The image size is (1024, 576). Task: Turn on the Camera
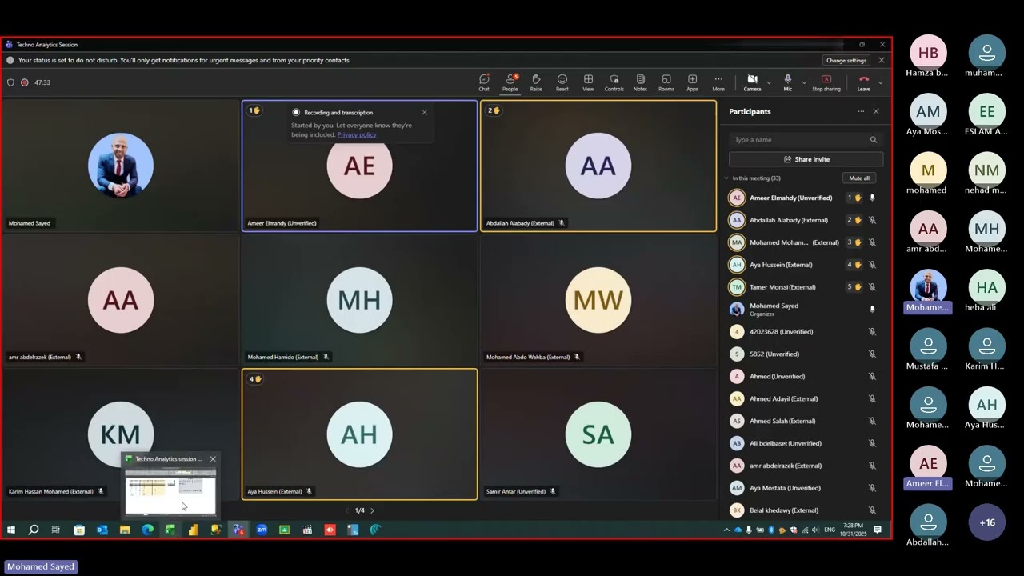point(752,82)
